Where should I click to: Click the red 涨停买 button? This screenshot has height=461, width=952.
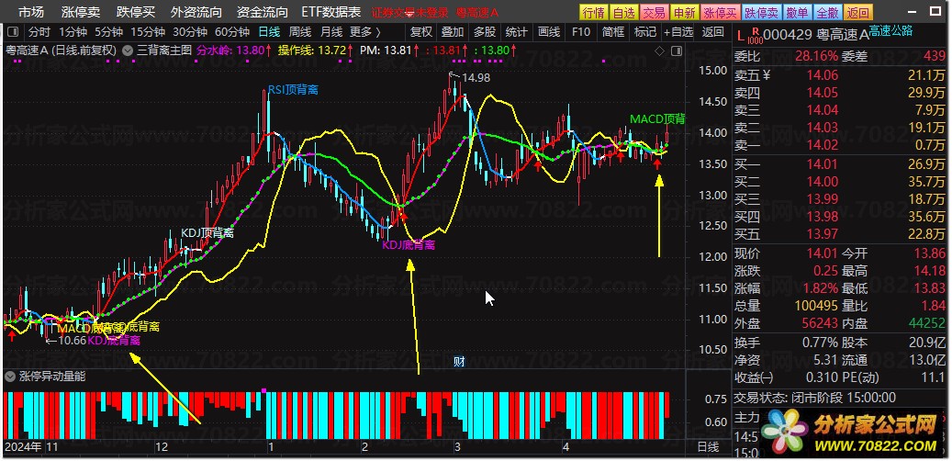click(721, 12)
